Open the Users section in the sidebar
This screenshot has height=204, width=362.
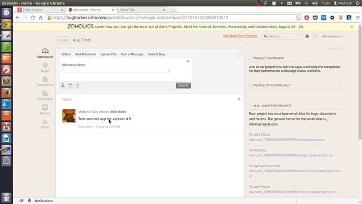click(45, 124)
